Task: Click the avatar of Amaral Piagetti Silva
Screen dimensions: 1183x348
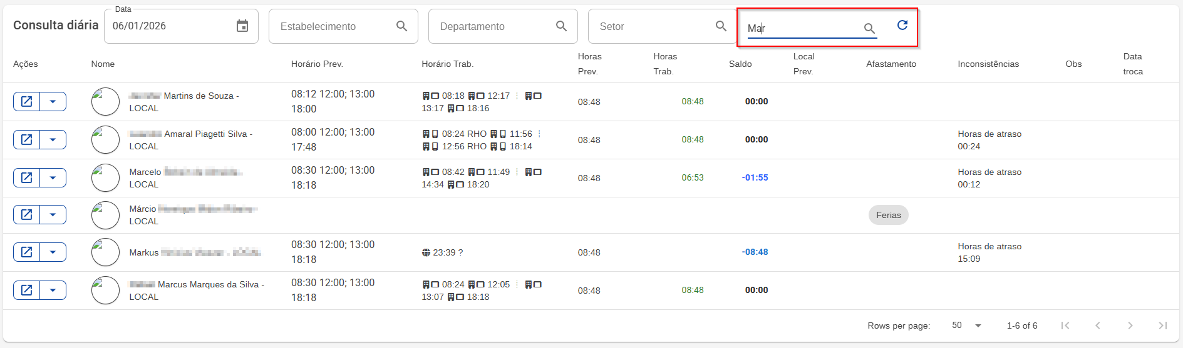Action: [105, 139]
